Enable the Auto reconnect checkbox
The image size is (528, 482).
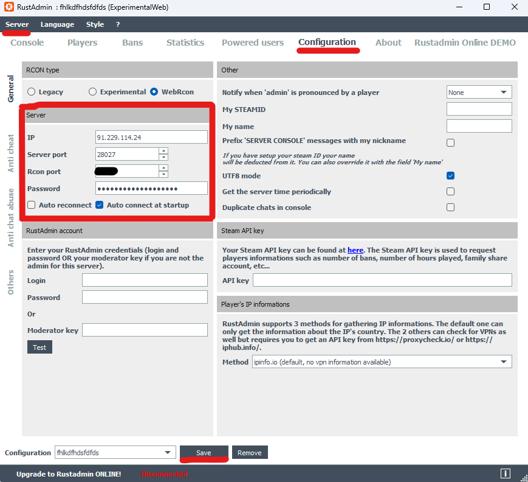click(x=32, y=205)
